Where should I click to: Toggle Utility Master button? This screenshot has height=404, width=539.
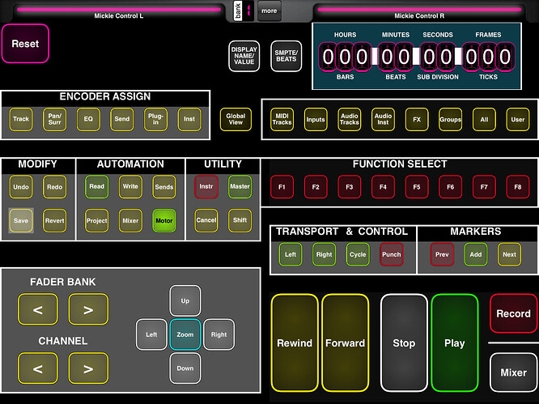point(240,187)
